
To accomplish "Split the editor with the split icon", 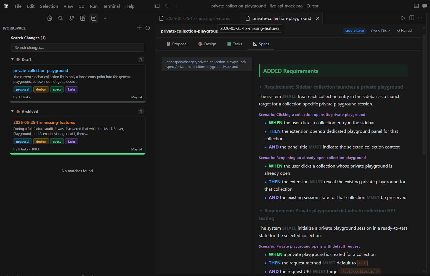I will coord(412,18).
